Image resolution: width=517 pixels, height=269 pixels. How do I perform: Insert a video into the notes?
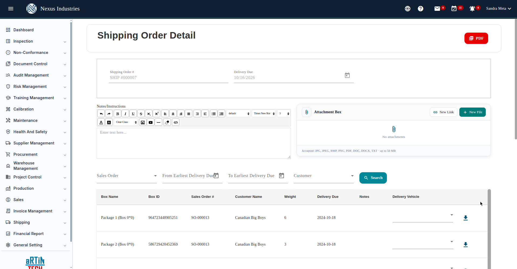[151, 122]
